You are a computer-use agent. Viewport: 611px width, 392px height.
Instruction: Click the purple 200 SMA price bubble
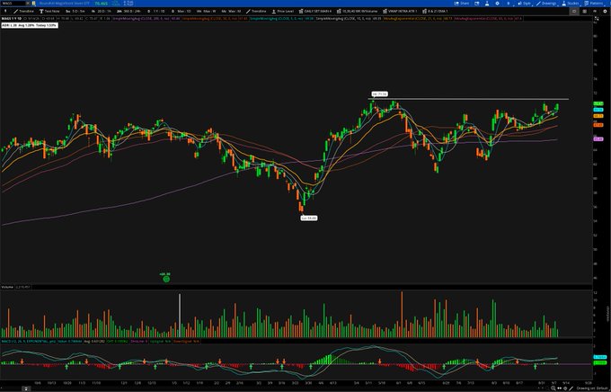(598, 138)
